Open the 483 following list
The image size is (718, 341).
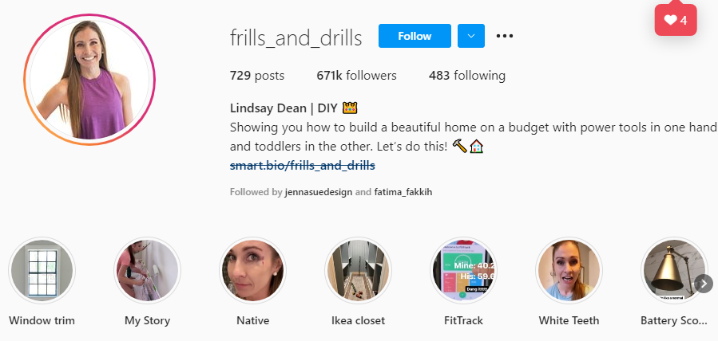click(467, 76)
